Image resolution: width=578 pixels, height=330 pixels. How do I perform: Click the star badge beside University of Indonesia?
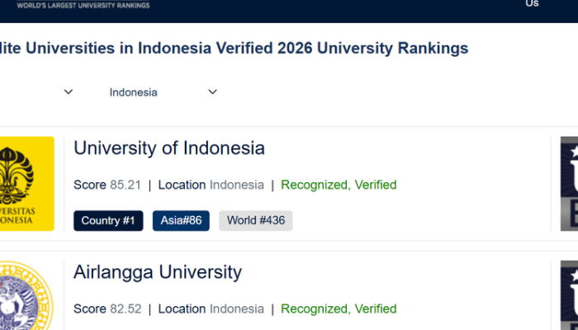pos(569,184)
